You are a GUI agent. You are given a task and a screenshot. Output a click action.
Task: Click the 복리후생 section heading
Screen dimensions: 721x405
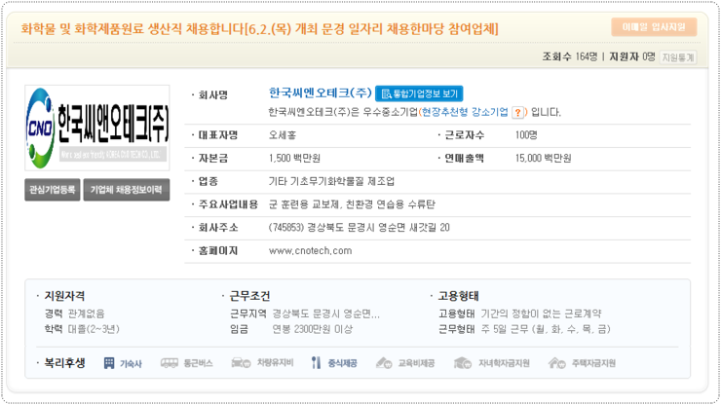click(x=64, y=363)
